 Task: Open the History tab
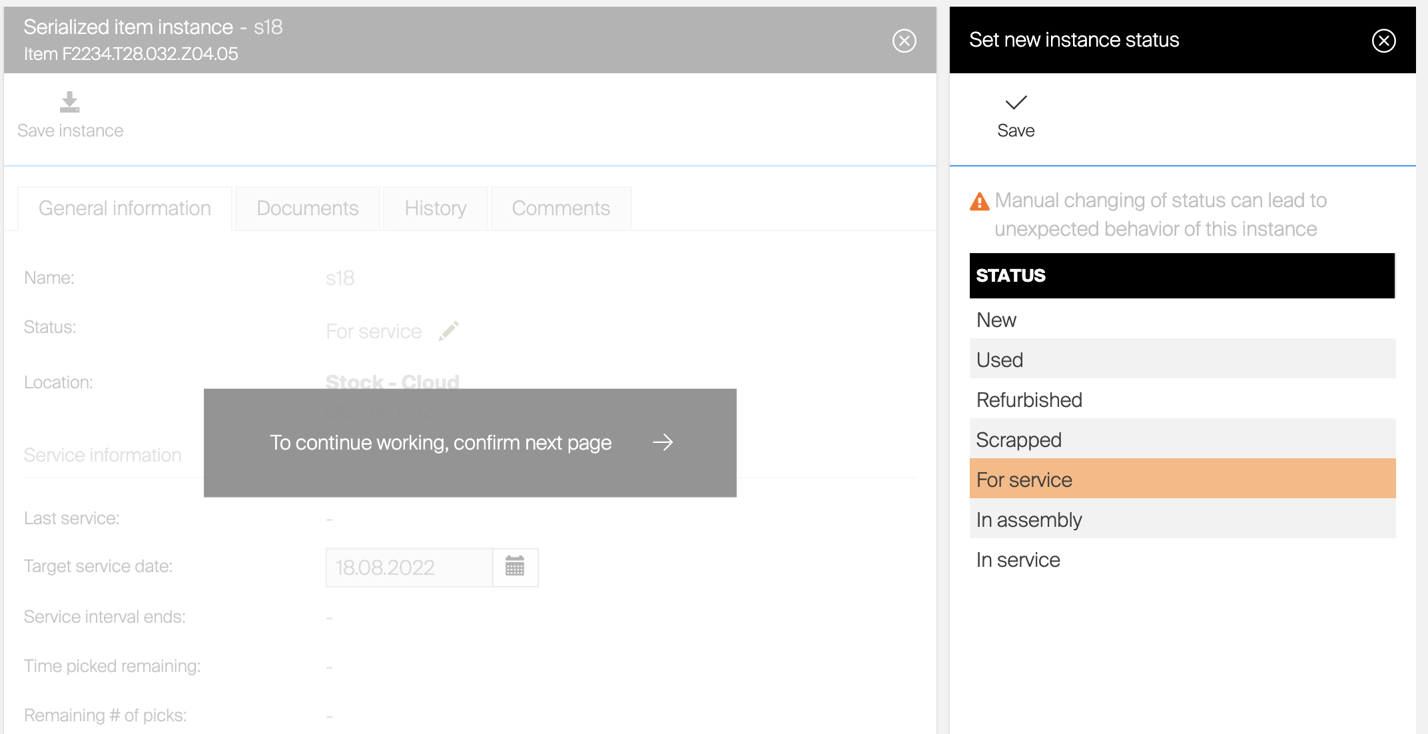[436, 208]
